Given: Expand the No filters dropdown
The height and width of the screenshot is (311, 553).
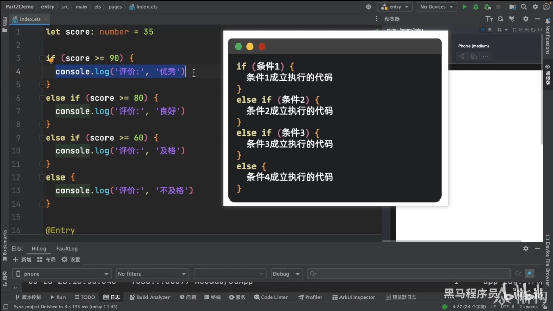Looking at the screenshot, I should pyautogui.click(x=152, y=274).
